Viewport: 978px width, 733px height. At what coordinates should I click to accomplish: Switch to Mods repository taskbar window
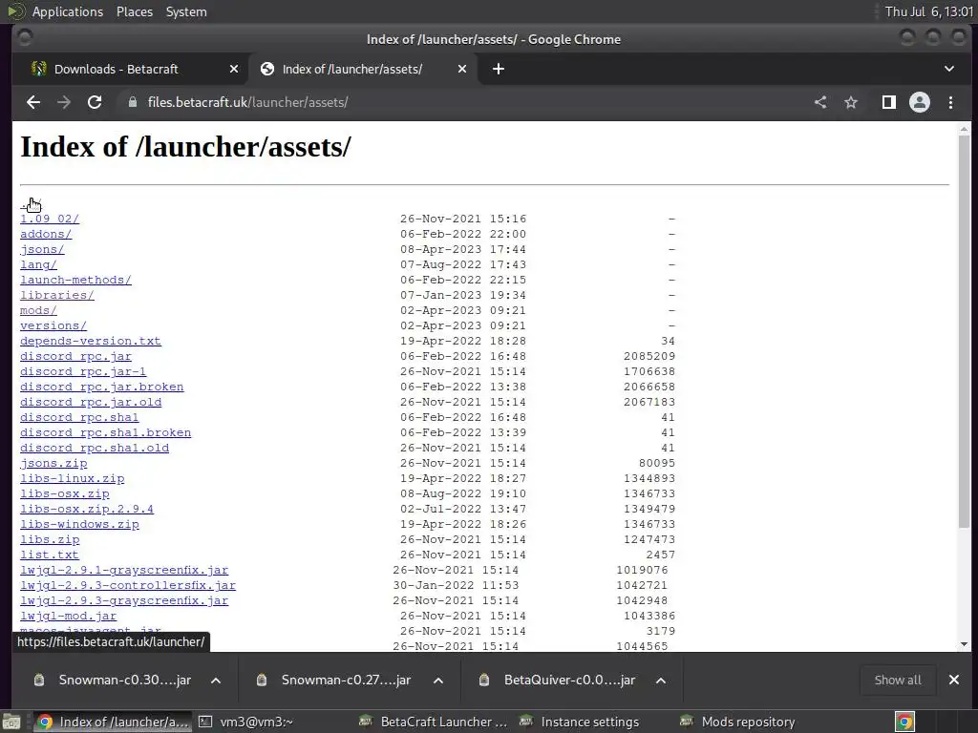738,722
